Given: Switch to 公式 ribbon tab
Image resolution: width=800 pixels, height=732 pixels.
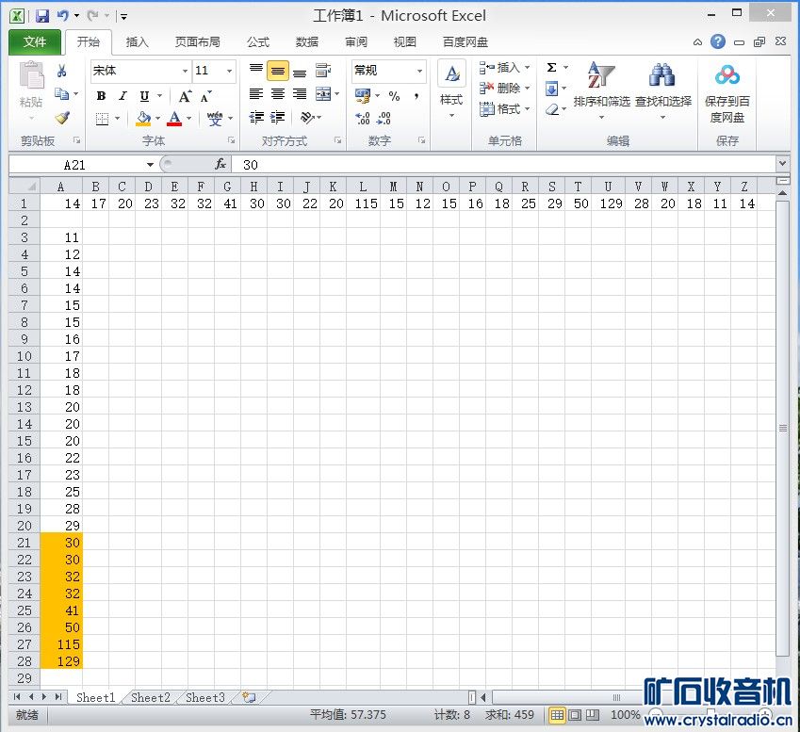Looking at the screenshot, I should tap(258, 41).
